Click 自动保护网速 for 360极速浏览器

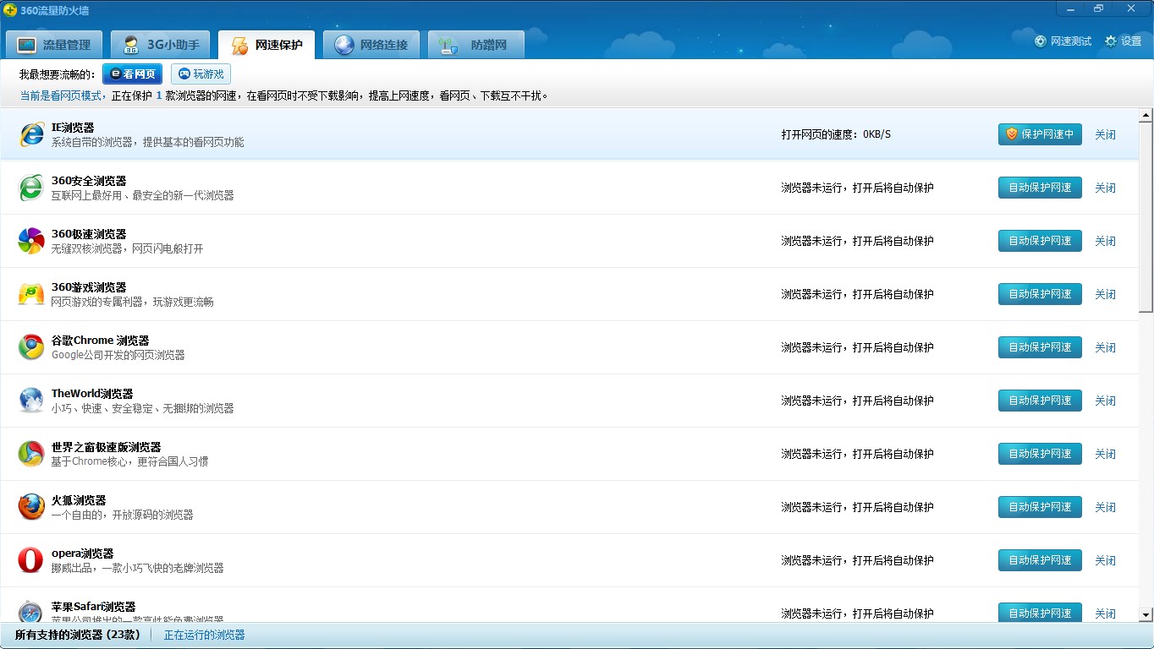tap(1040, 241)
